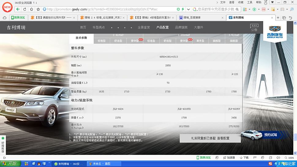297x167 pixels.
Task: Switch to 未命名 - 画图 in the taskbar
Action: point(104,164)
